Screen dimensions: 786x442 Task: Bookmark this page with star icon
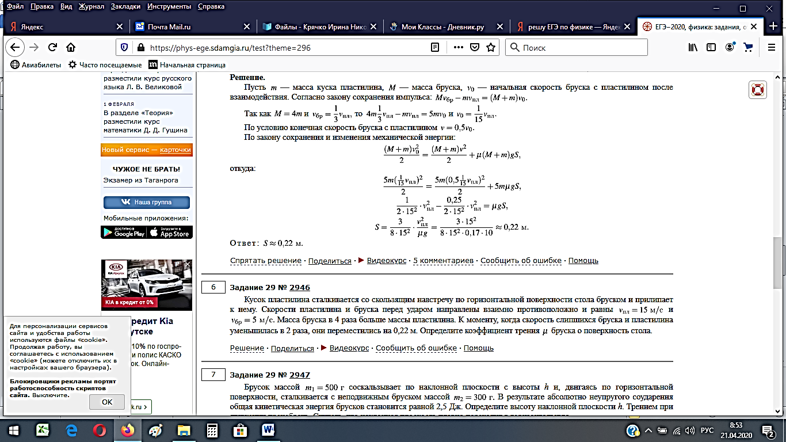pos(491,48)
